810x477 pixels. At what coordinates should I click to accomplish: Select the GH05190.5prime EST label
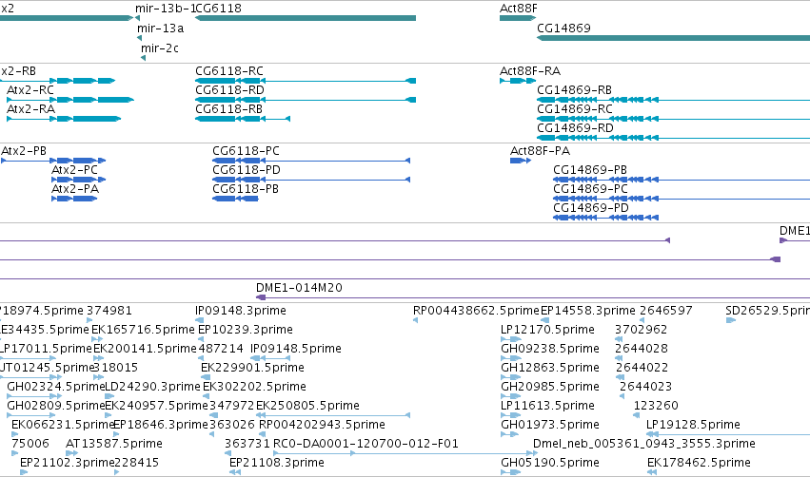pyautogui.click(x=550, y=464)
